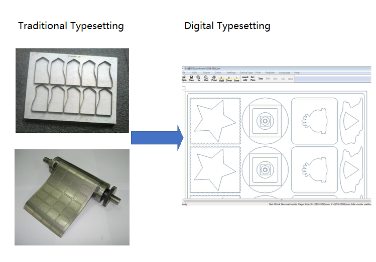Click the Open file toolbar icon
Screen dimensions: 376x262
(x=183, y=78)
